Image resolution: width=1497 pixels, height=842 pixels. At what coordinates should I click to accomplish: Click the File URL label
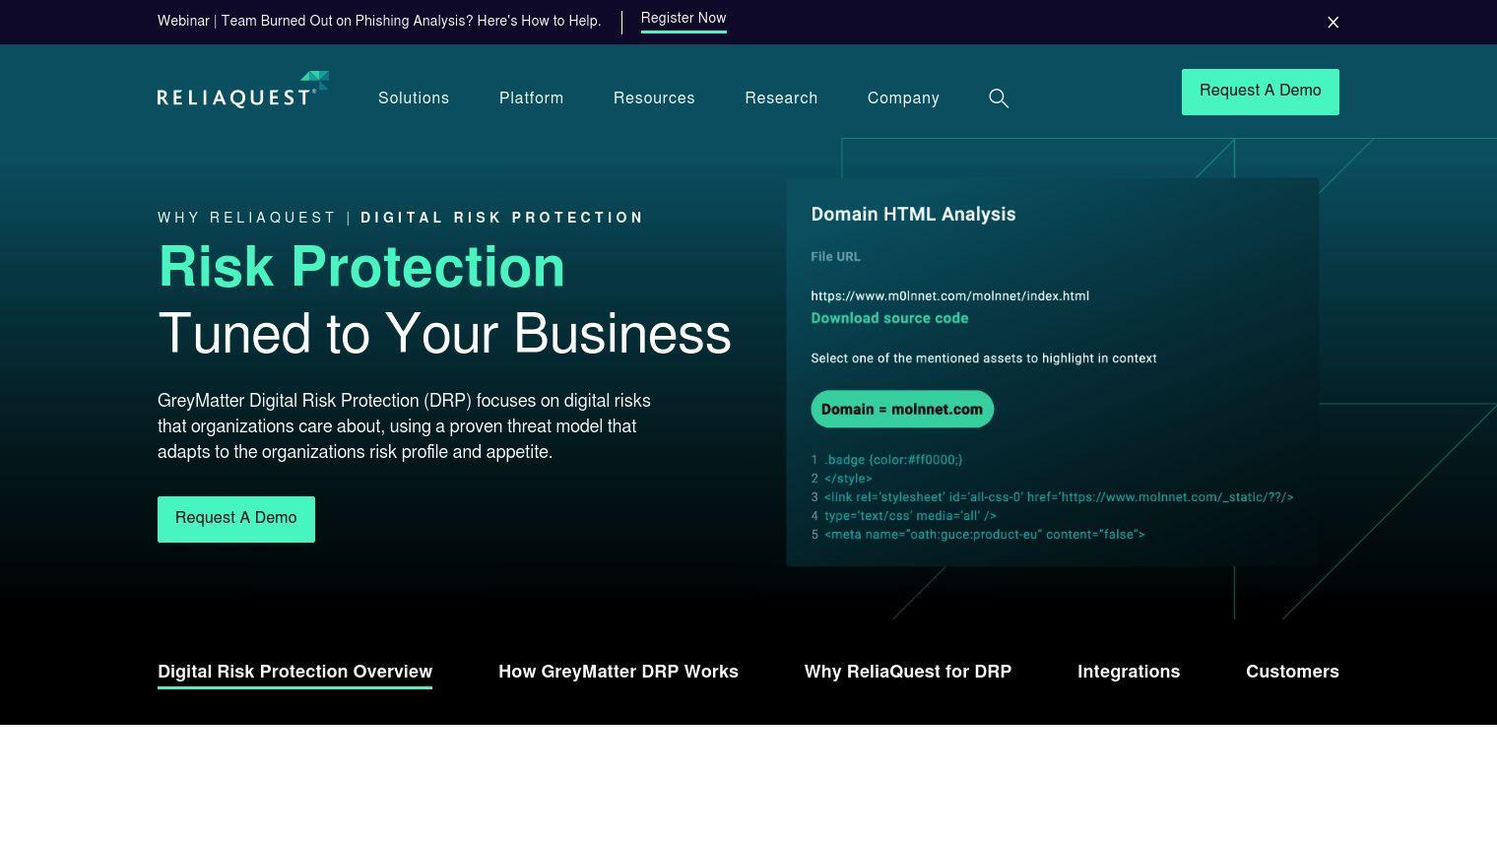[835, 257]
